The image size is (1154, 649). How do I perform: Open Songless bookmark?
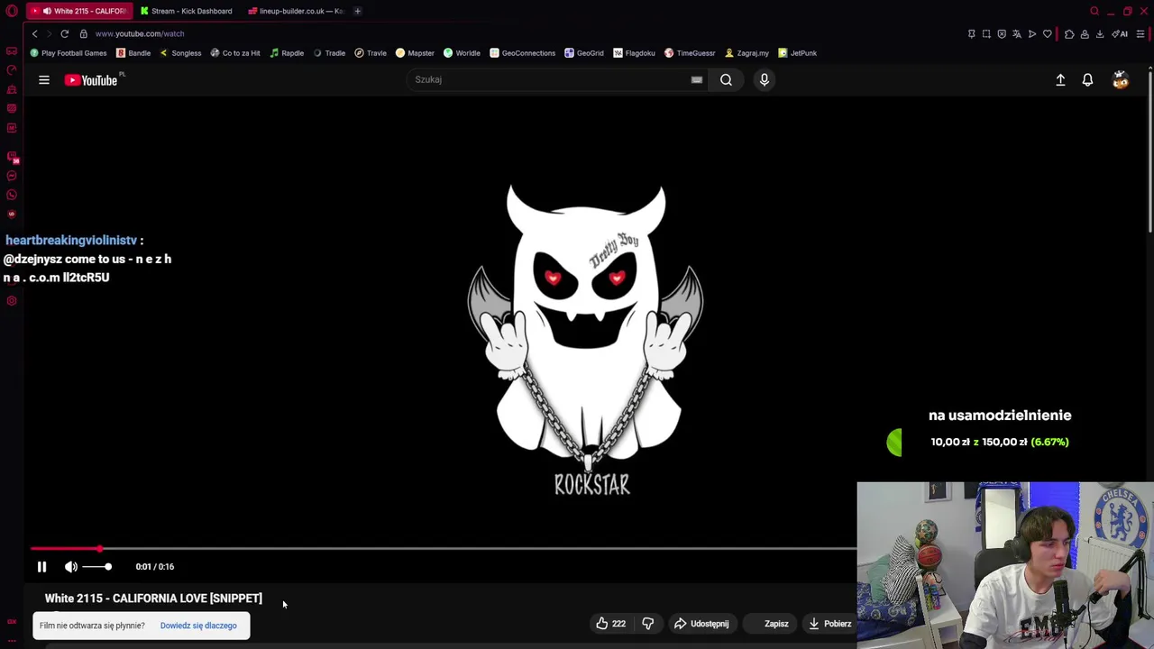(x=180, y=53)
